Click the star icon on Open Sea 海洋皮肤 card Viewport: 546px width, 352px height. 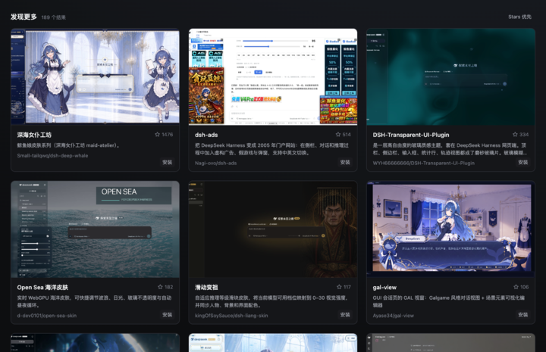coord(160,287)
